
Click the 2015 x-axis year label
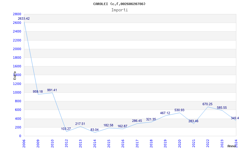click(109, 144)
